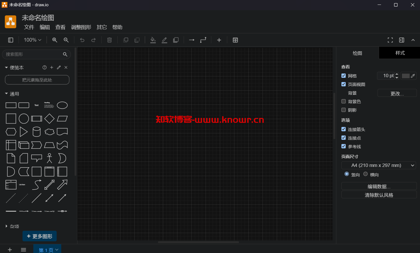
Task: Click the 更改... background button
Action: [x=397, y=93]
